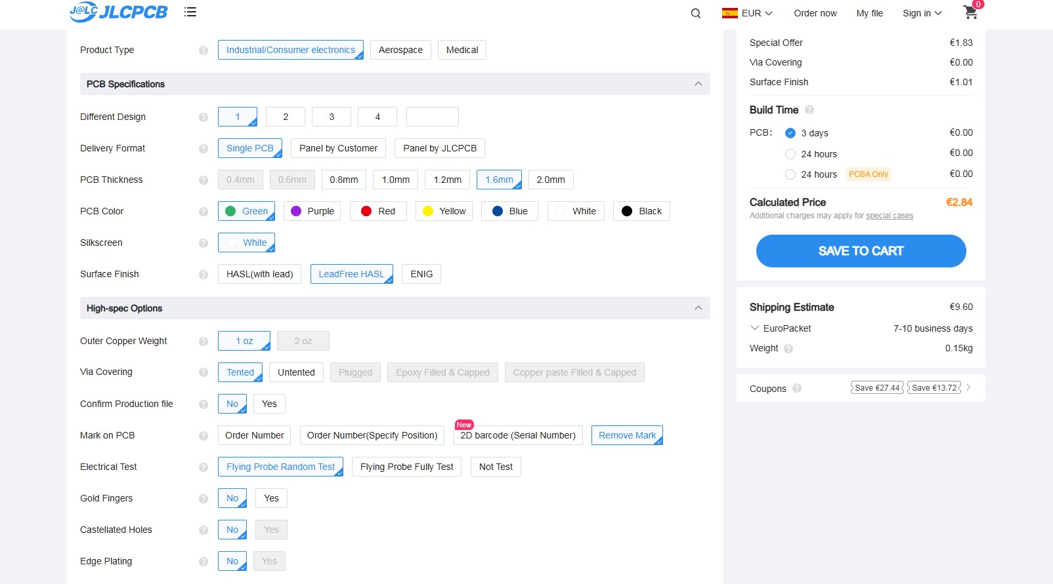Open special cases link
1053x584 pixels.
(890, 216)
